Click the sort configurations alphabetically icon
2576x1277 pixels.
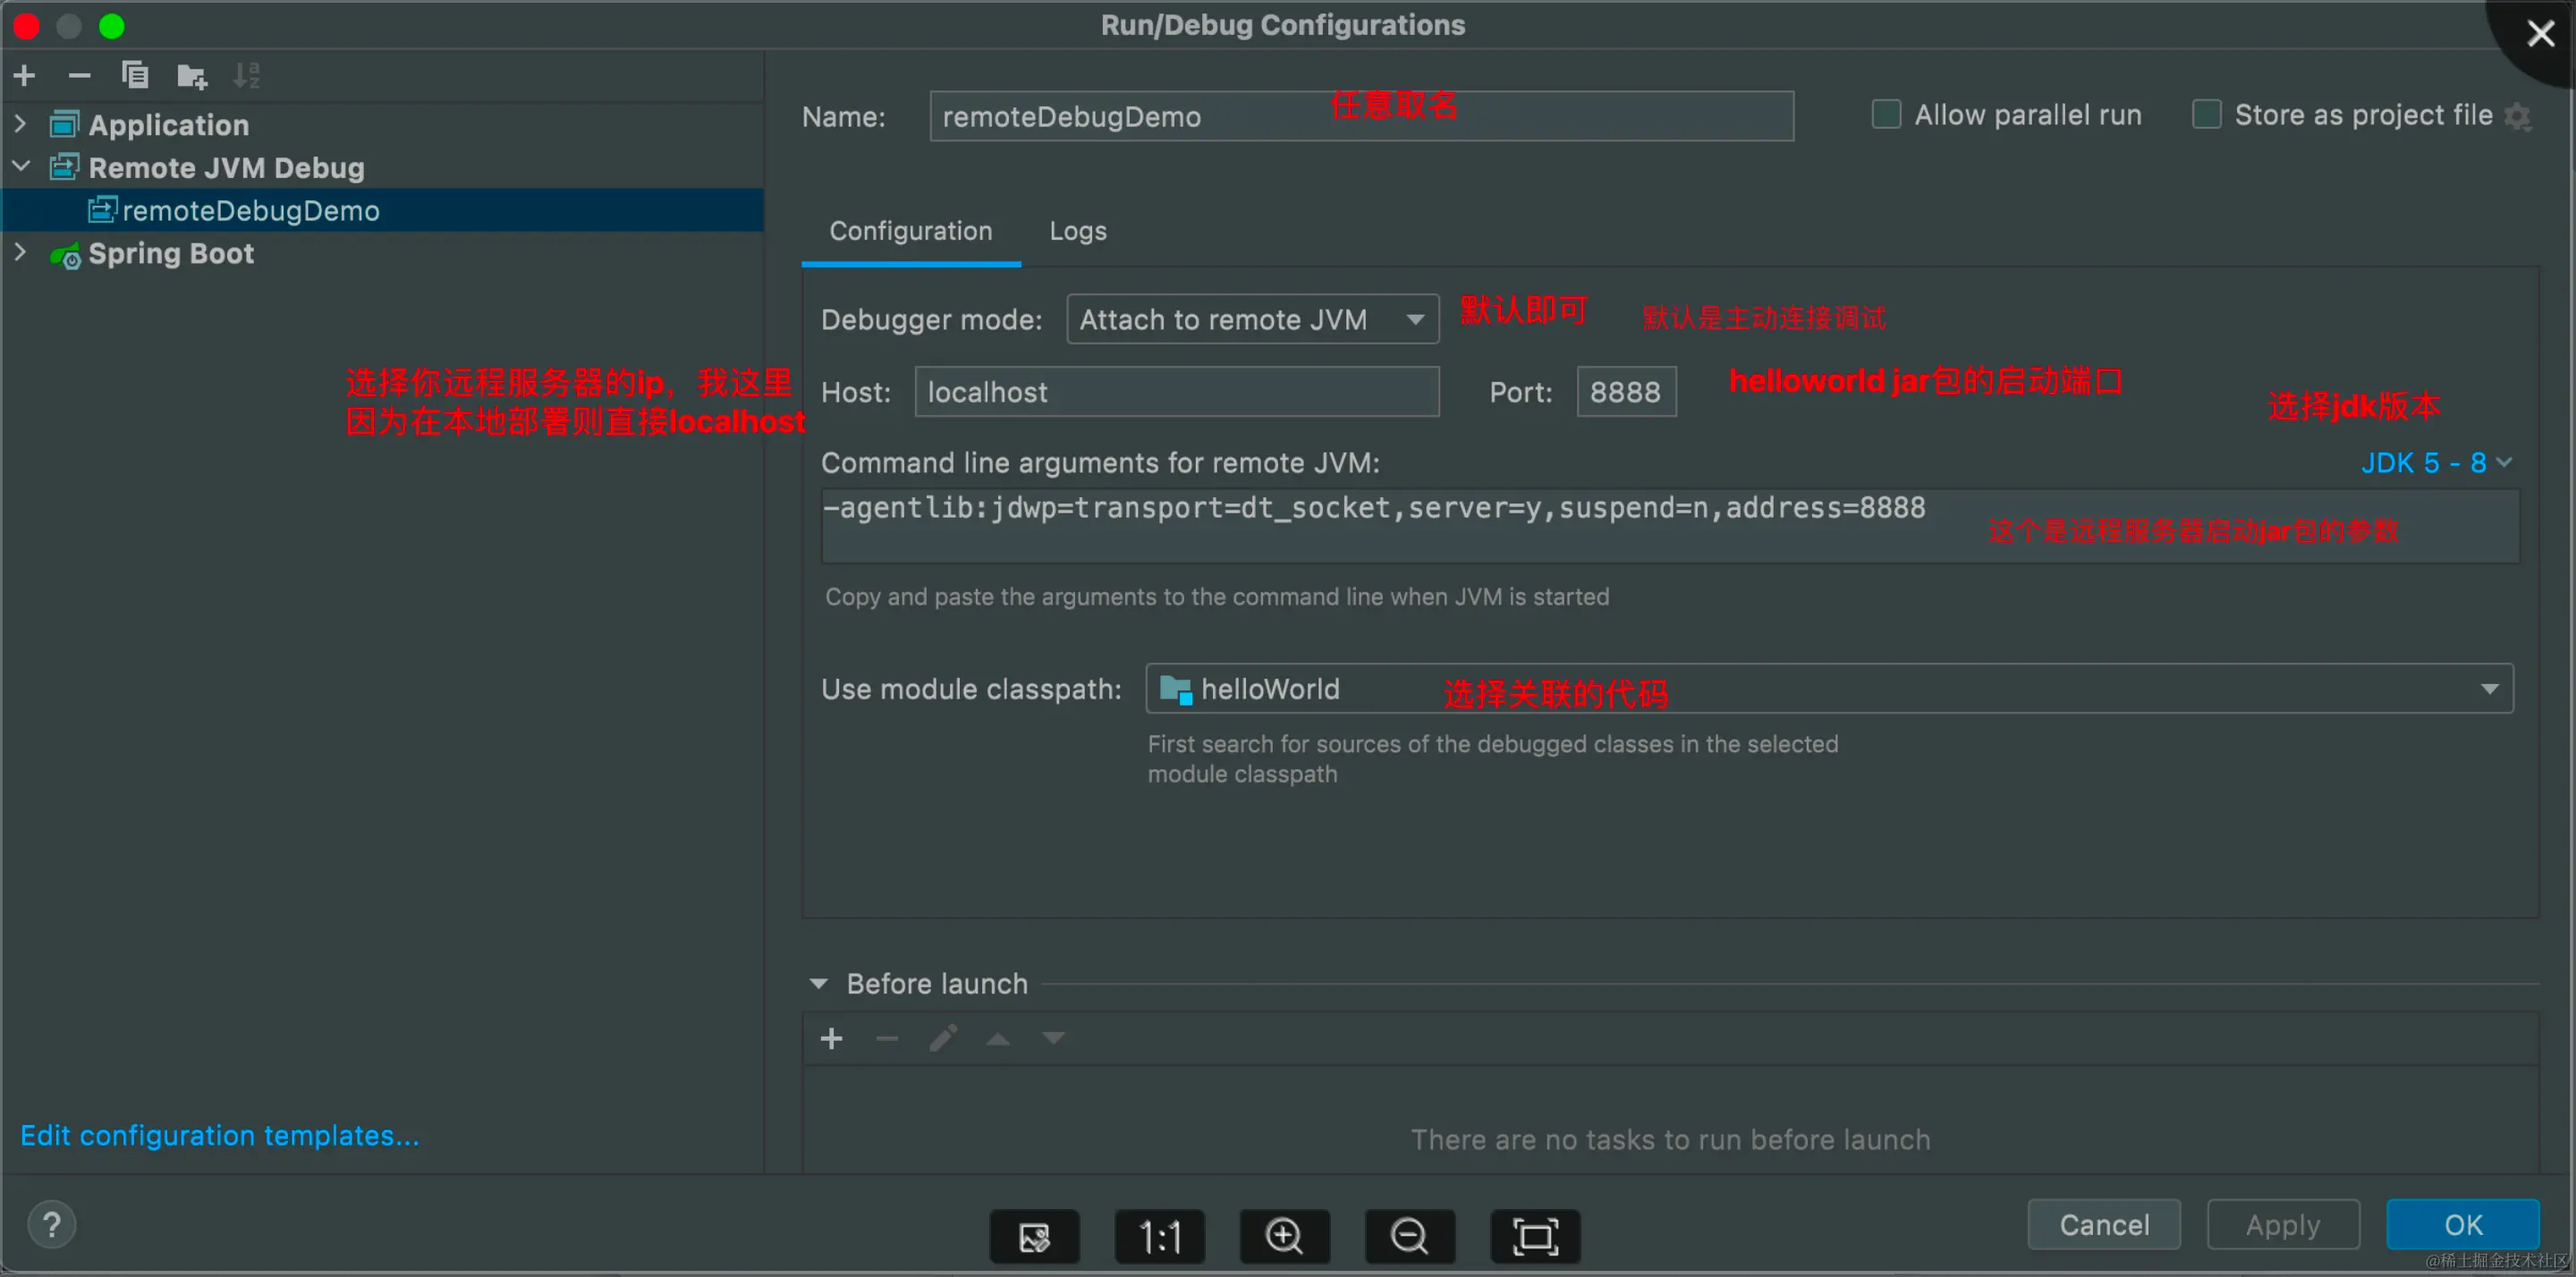pos(246,76)
